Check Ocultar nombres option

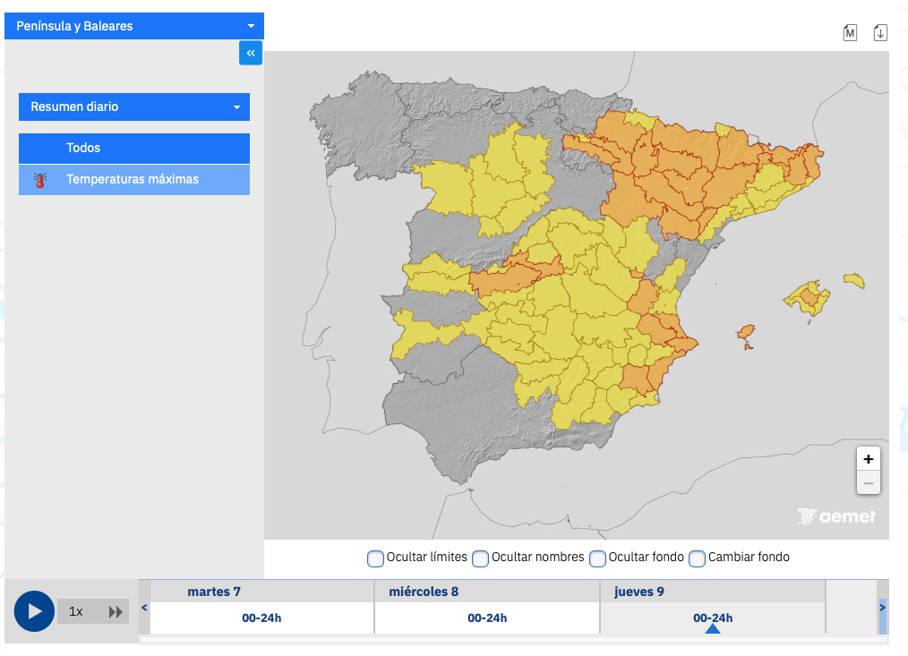click(x=480, y=558)
